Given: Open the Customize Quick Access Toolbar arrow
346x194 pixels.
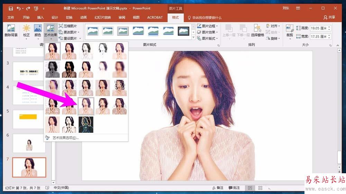Looking at the screenshot, I should (44, 9).
